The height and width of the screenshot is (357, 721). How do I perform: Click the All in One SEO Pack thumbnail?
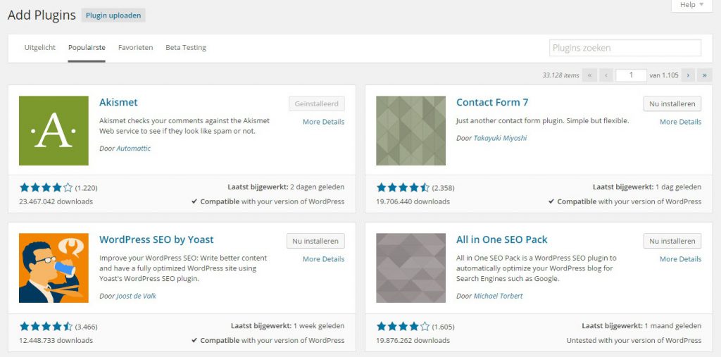tap(410, 268)
